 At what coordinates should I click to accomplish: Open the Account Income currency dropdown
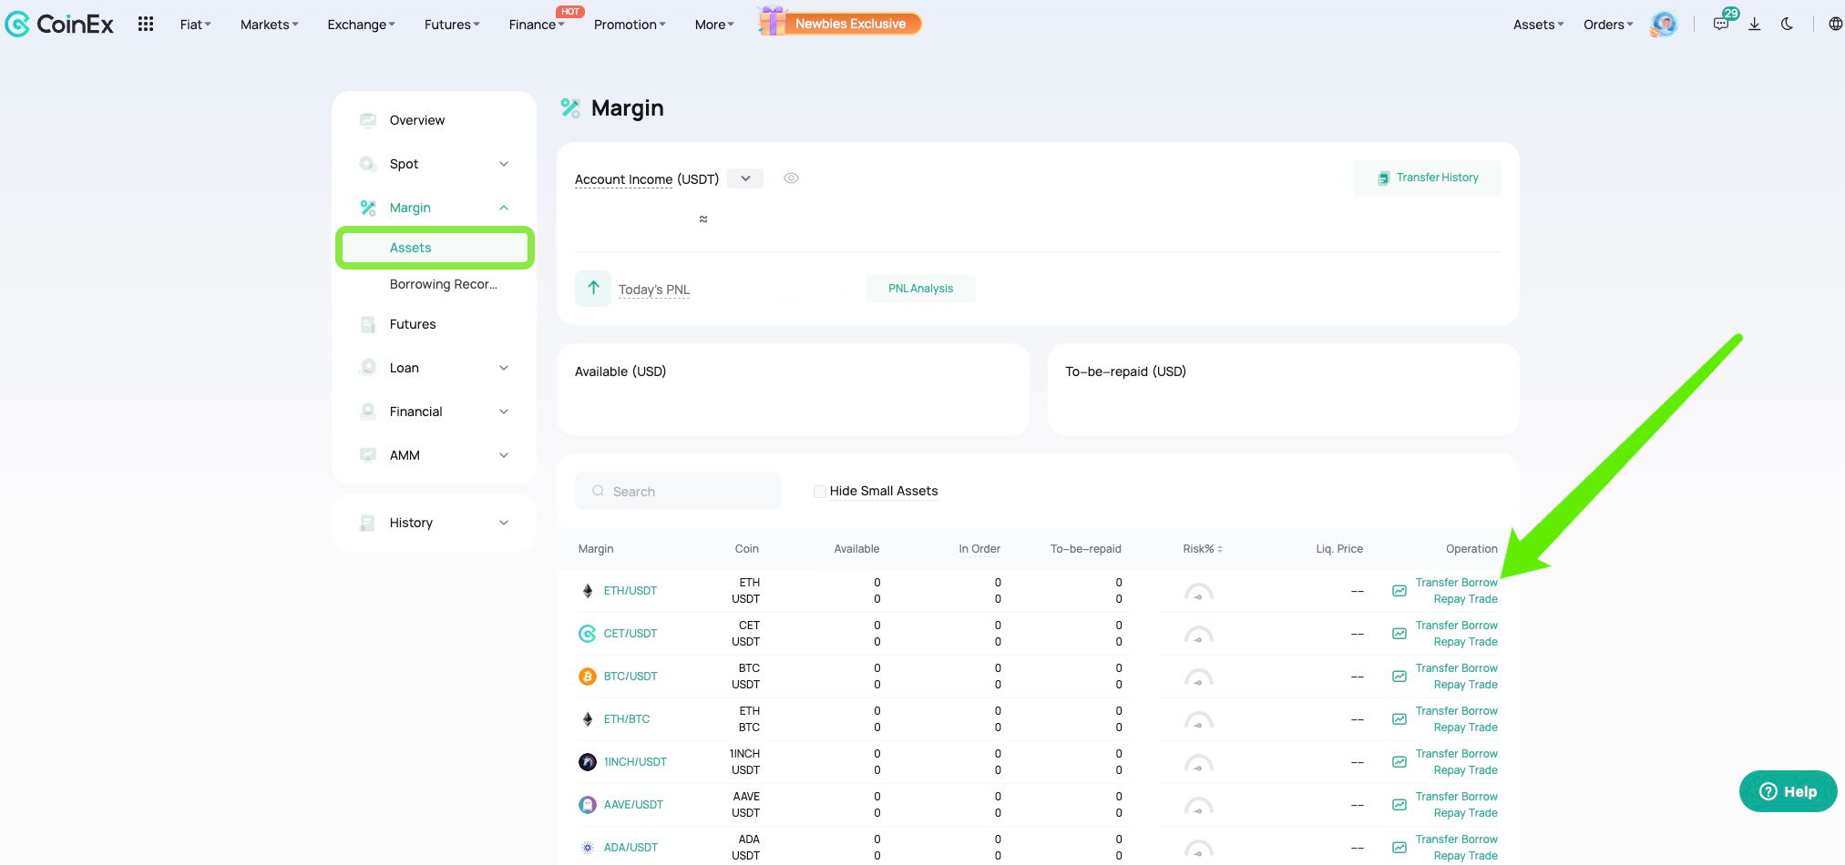[x=745, y=178]
